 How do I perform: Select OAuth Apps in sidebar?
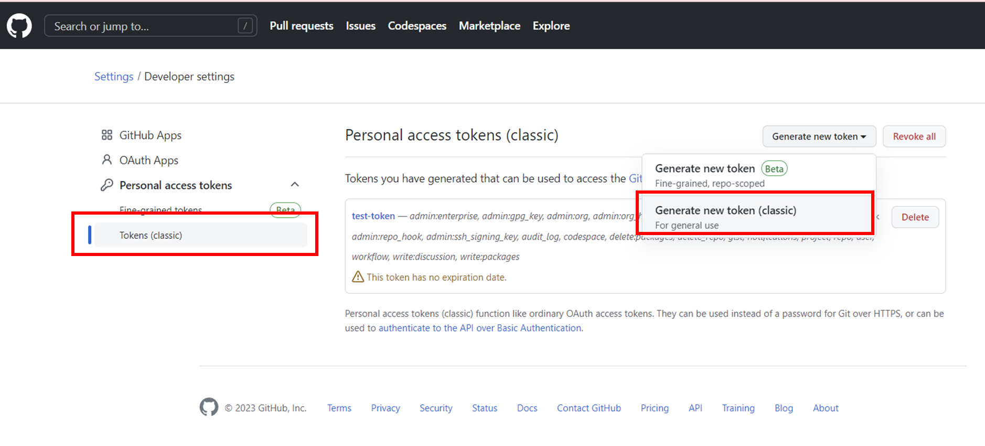click(x=149, y=160)
